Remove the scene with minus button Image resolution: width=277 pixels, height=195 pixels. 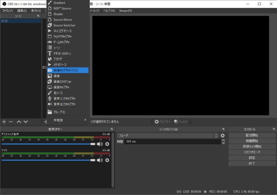click(x=11, y=122)
